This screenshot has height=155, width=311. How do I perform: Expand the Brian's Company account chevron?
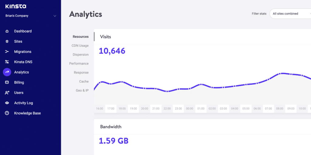55,16
